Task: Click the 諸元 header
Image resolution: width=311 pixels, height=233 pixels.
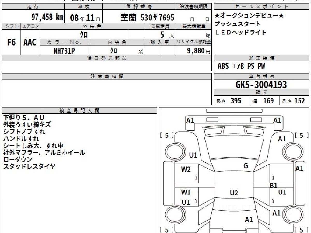Action: tap(261, 92)
